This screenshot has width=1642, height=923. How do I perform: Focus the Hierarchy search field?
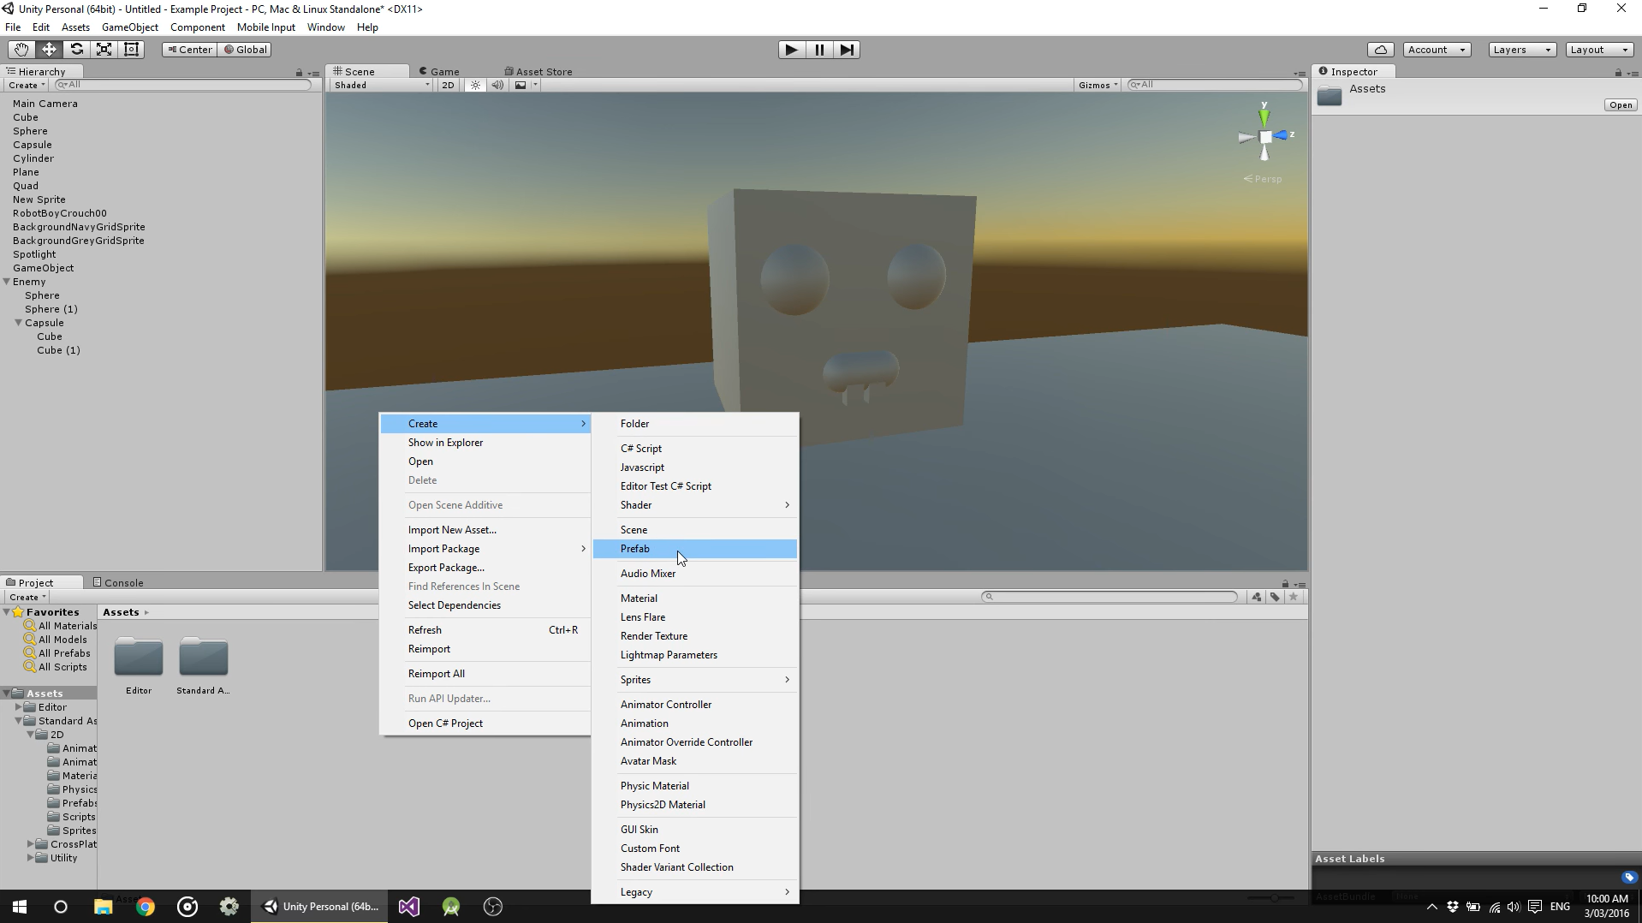pos(182,85)
